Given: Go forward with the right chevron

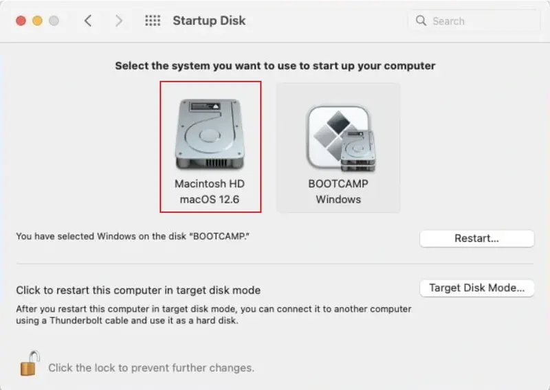Looking at the screenshot, I should pos(119,21).
